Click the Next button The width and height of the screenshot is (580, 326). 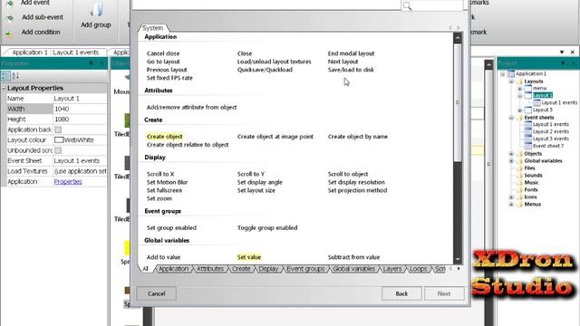(x=444, y=293)
